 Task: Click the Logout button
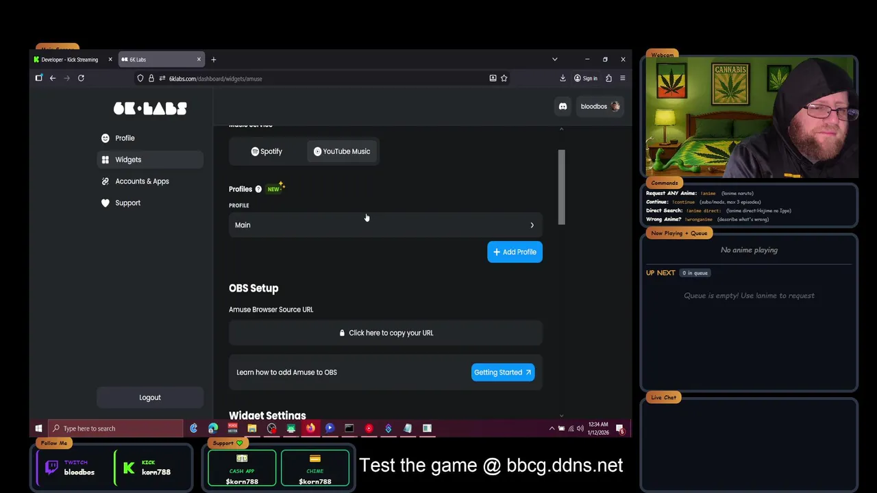(150, 398)
